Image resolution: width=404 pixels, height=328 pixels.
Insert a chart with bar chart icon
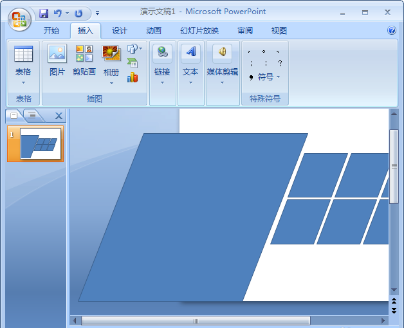[x=133, y=77]
